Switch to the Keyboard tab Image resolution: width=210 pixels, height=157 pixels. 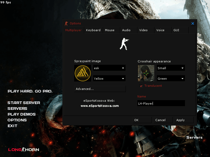[93, 30]
